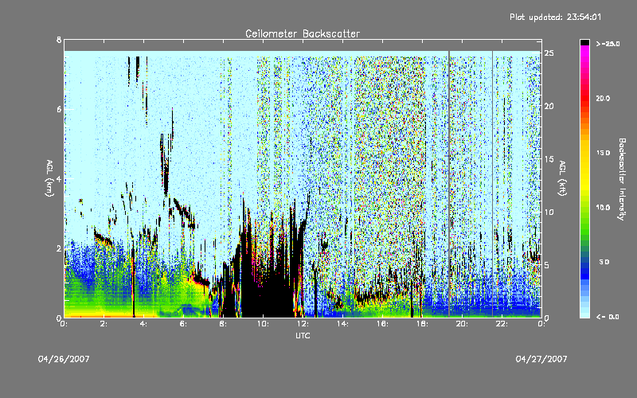Click the "Ceilometer Backscatter" plot title
The height and width of the screenshot is (398, 637).
point(303,33)
